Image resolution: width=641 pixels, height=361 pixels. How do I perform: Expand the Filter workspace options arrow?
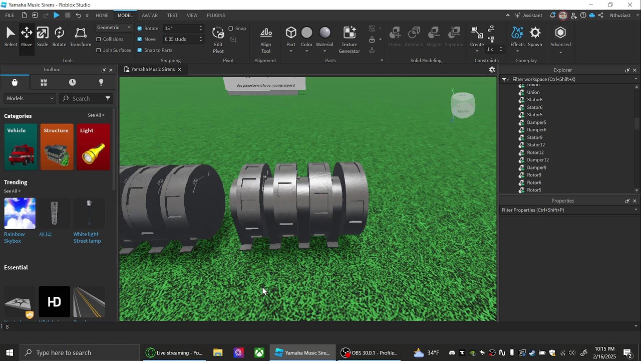636,79
